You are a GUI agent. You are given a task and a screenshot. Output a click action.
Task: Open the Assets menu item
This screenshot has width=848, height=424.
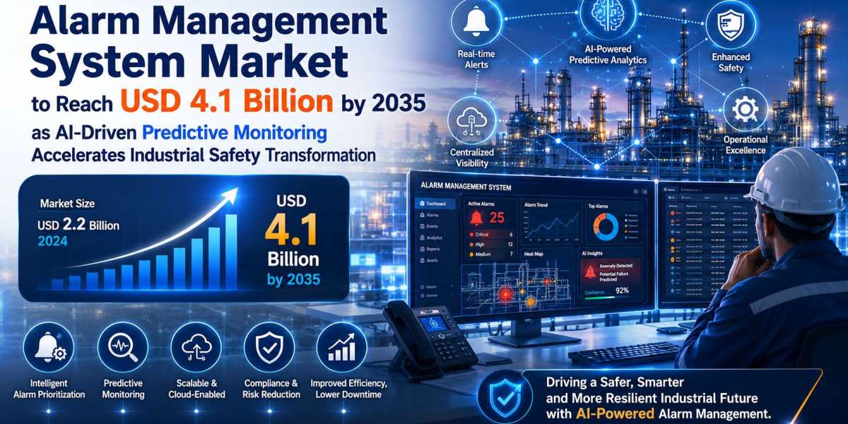[x=437, y=261]
